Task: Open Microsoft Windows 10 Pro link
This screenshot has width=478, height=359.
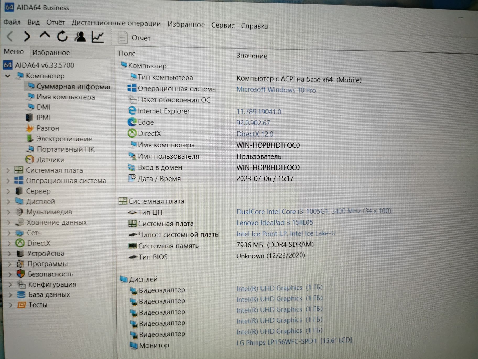Action: click(x=276, y=90)
